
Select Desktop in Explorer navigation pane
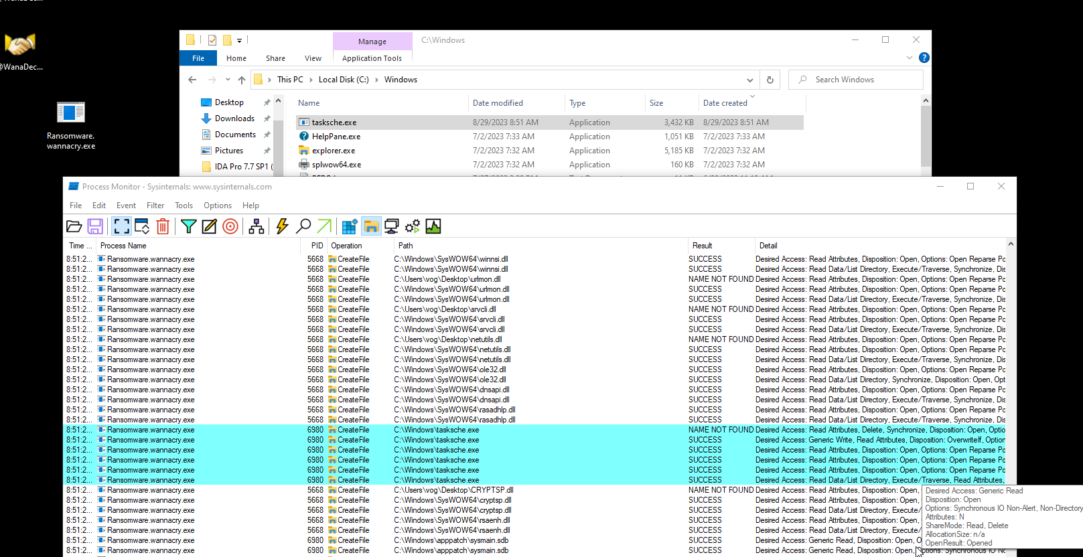click(229, 102)
